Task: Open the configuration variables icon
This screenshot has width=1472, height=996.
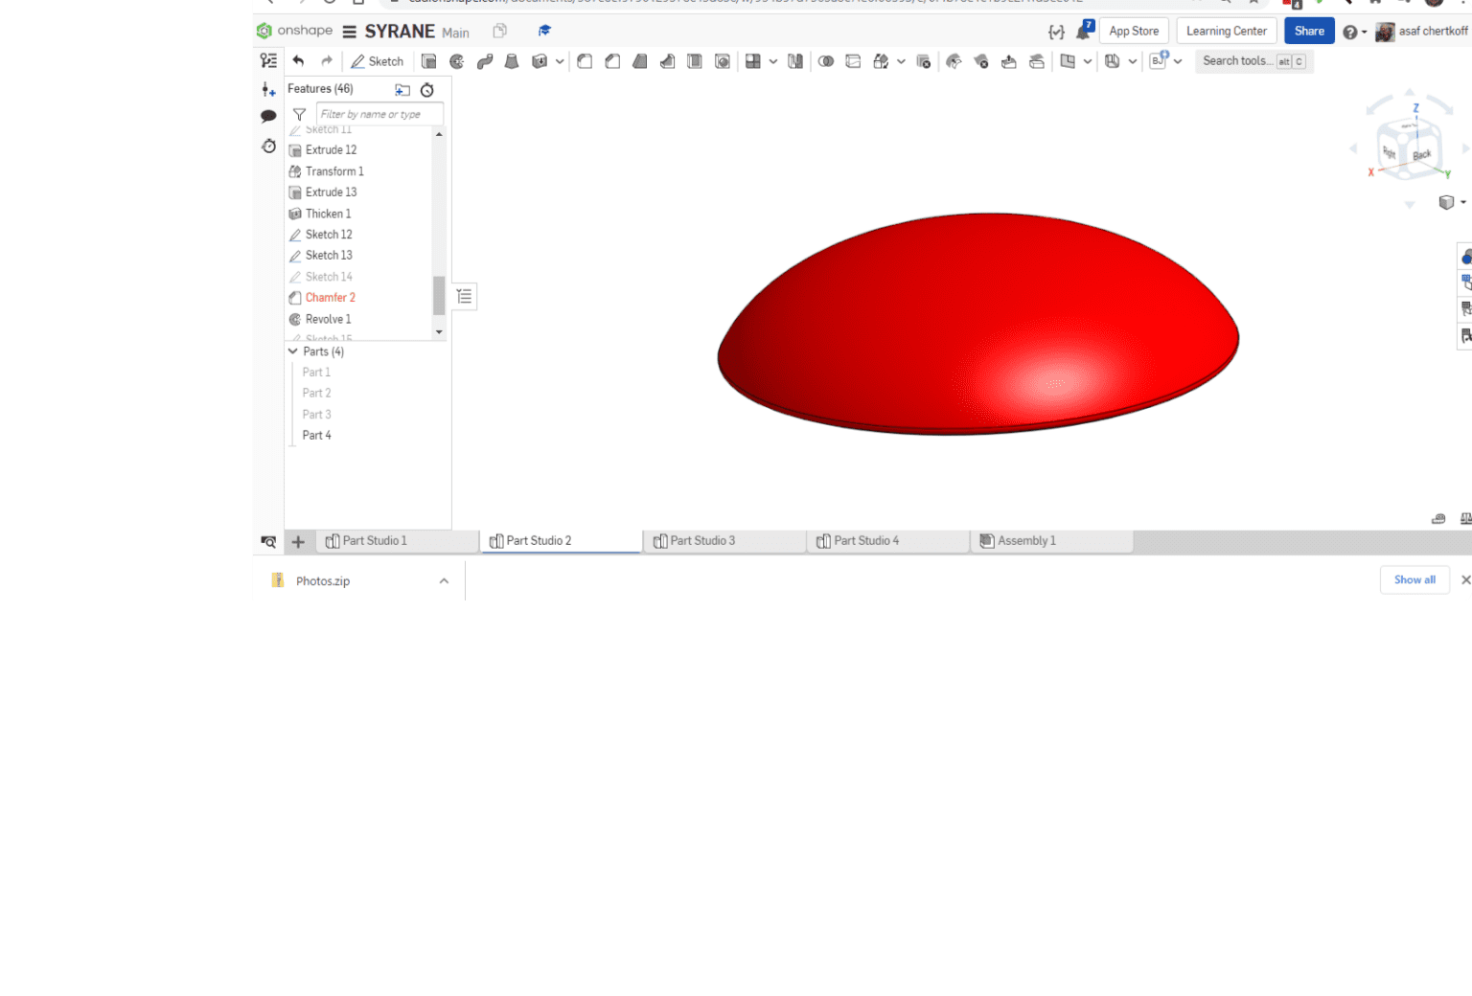Action: 1056,32
